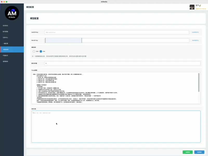208x156 pixels.
Task: Select the 一键托管 sidebar item
Action: (x=5, y=43)
